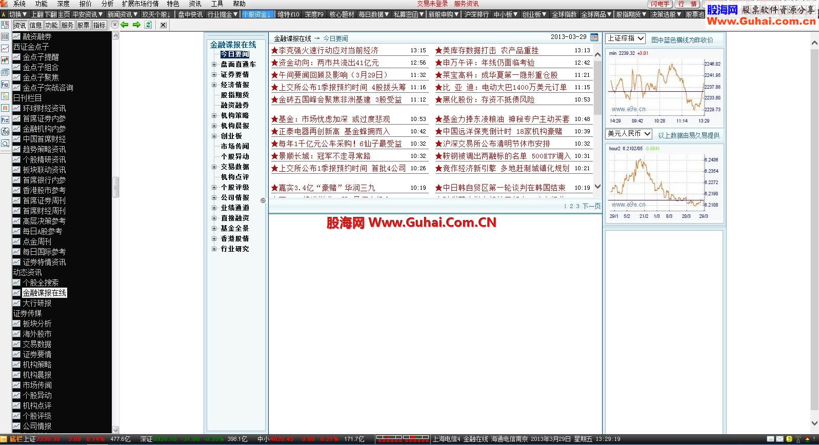Switch to the 指标 tab
The image size is (819, 445).
99,25
